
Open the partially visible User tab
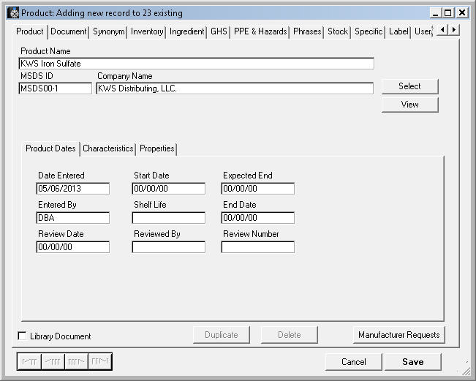pyautogui.click(x=423, y=31)
